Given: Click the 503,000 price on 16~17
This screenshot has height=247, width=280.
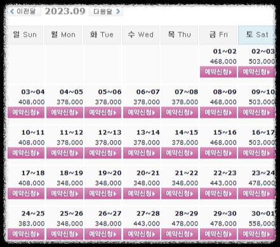Looking at the screenshot, I should [262, 142].
